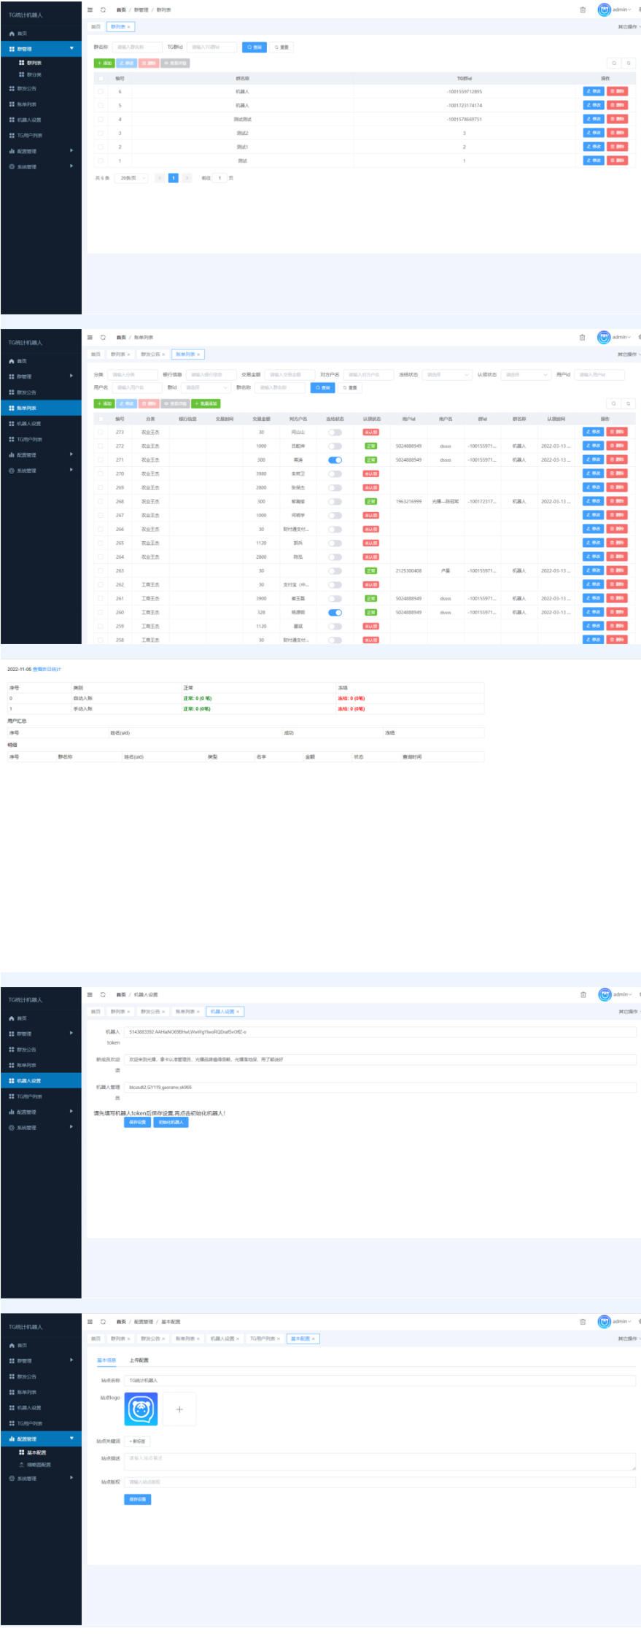Click the green 批量添加 button
The image size is (641, 1642).
tap(206, 403)
